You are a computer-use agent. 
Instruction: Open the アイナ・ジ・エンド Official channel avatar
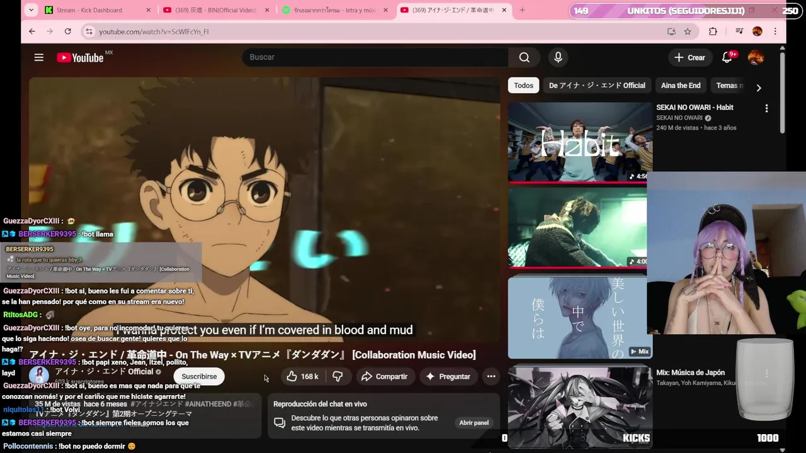[39, 376]
